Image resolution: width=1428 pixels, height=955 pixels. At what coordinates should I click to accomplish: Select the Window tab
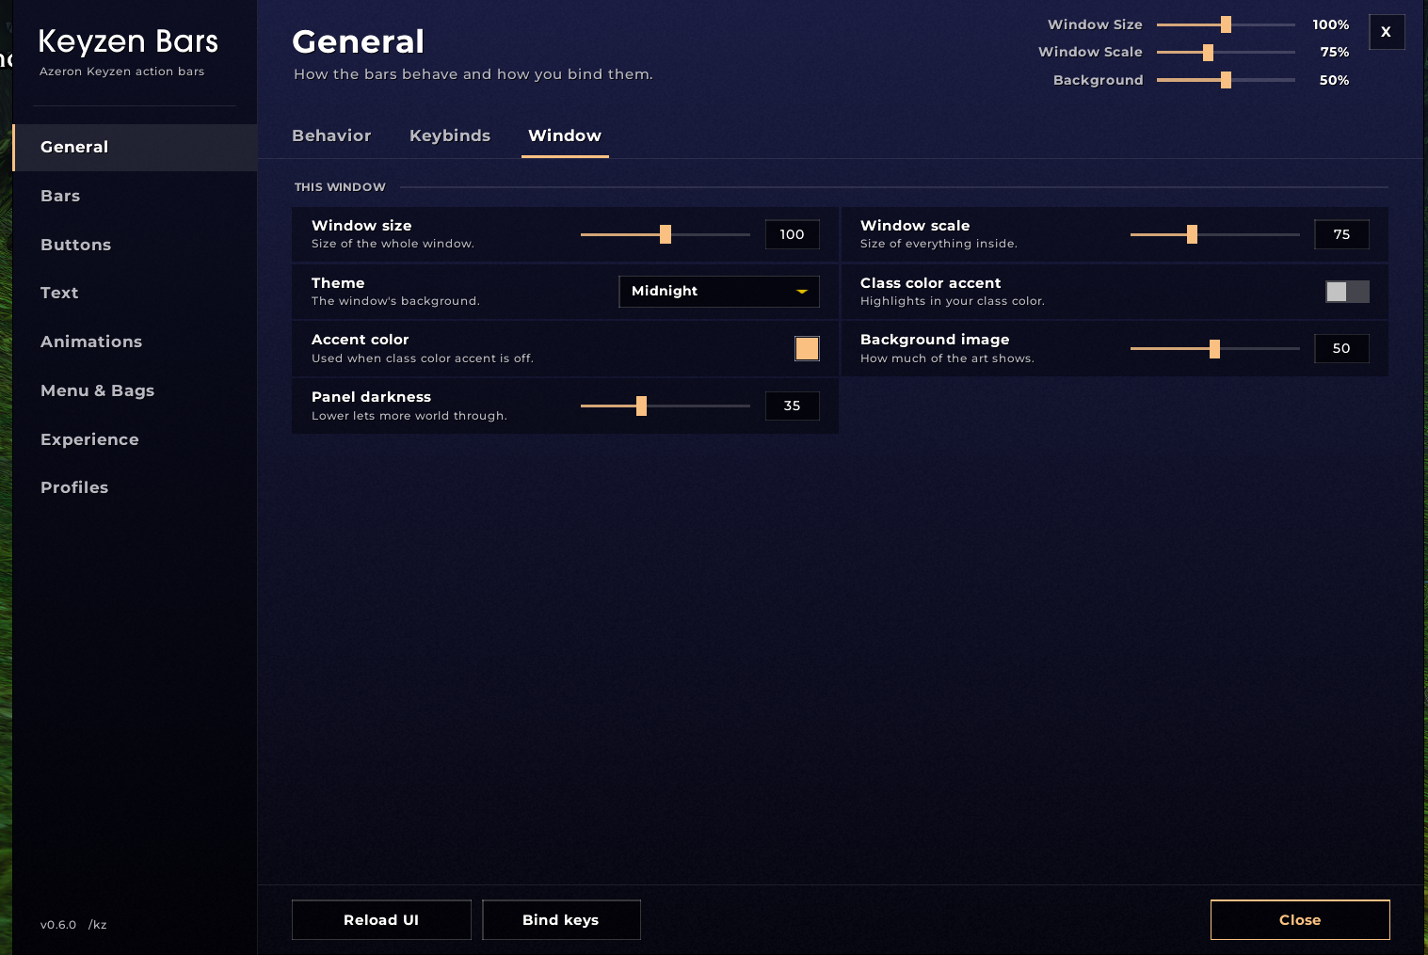click(x=565, y=135)
